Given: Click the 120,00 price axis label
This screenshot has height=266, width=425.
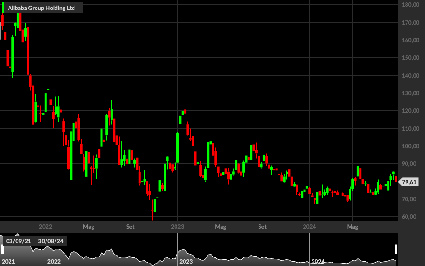Looking at the screenshot, I should 410,111.
